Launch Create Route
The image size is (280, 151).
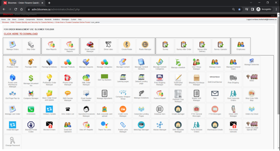pos(127,46)
